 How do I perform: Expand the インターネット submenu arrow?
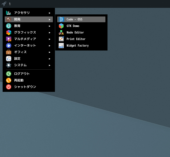[x=49, y=46]
